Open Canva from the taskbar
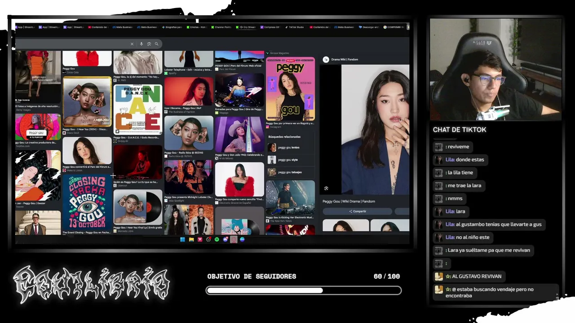Viewport: 575px width, 323px height. (242, 240)
